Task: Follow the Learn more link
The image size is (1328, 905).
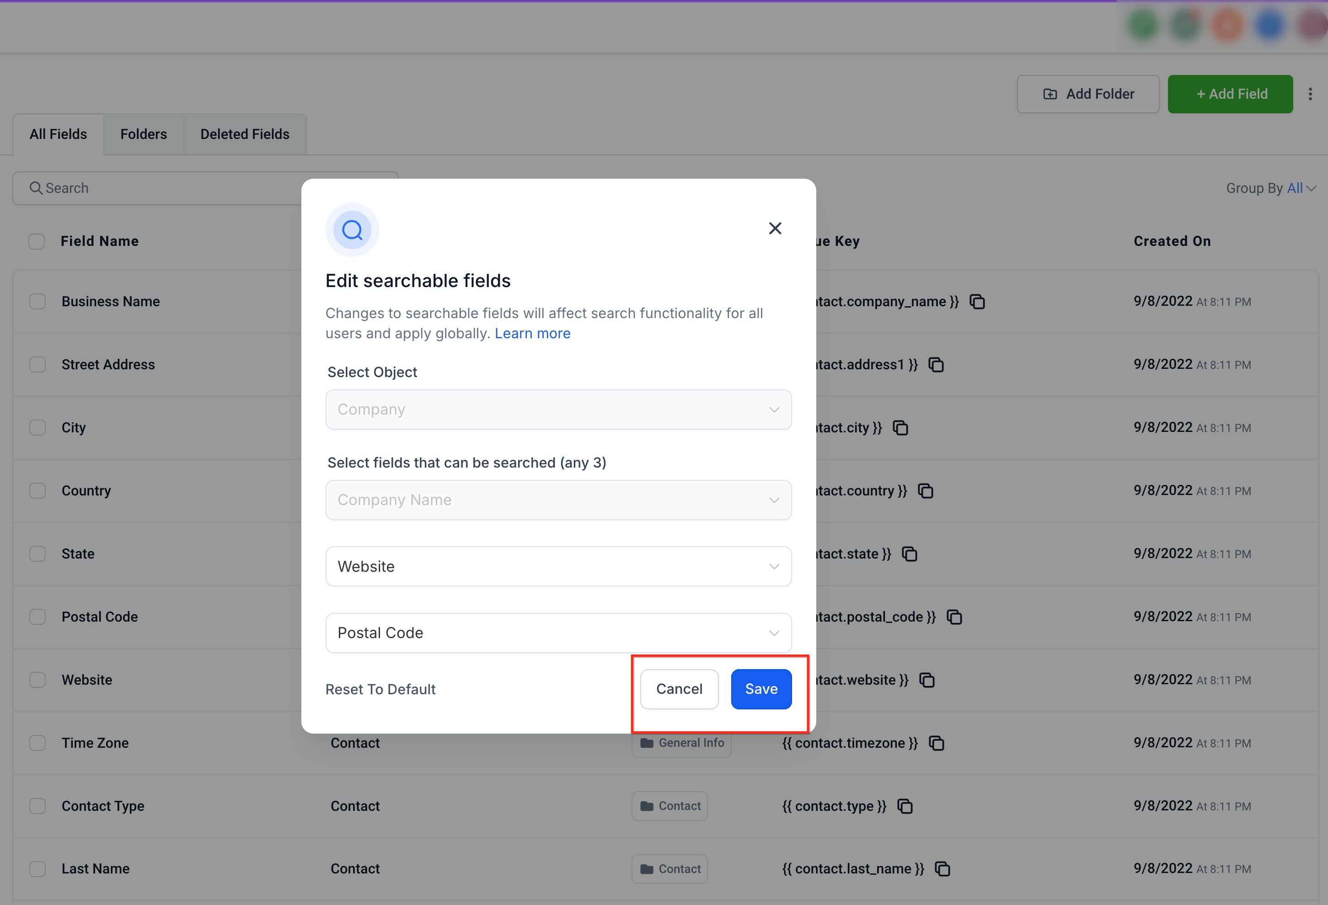Action: (x=532, y=334)
